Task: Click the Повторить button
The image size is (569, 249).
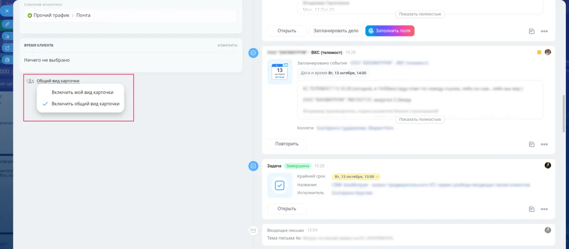Action: point(287,144)
